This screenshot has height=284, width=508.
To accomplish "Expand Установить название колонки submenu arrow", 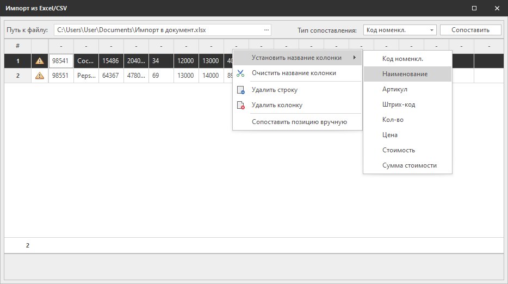I will point(355,58).
